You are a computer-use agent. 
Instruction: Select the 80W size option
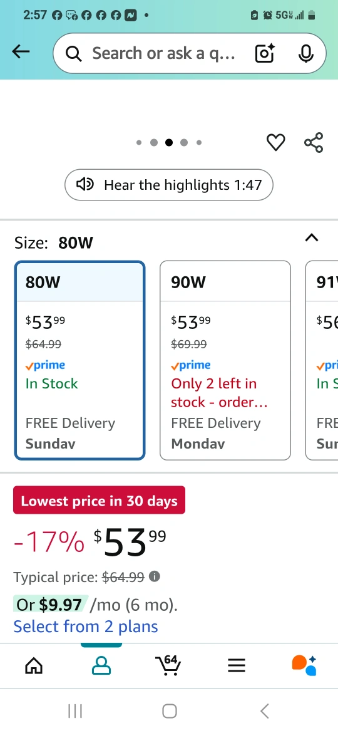tap(80, 360)
